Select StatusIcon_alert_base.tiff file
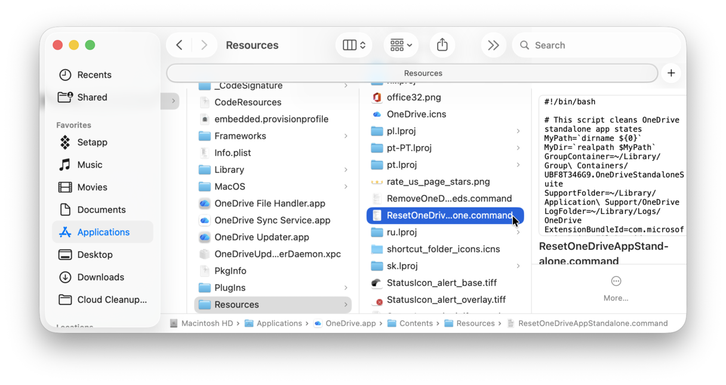 (445, 282)
